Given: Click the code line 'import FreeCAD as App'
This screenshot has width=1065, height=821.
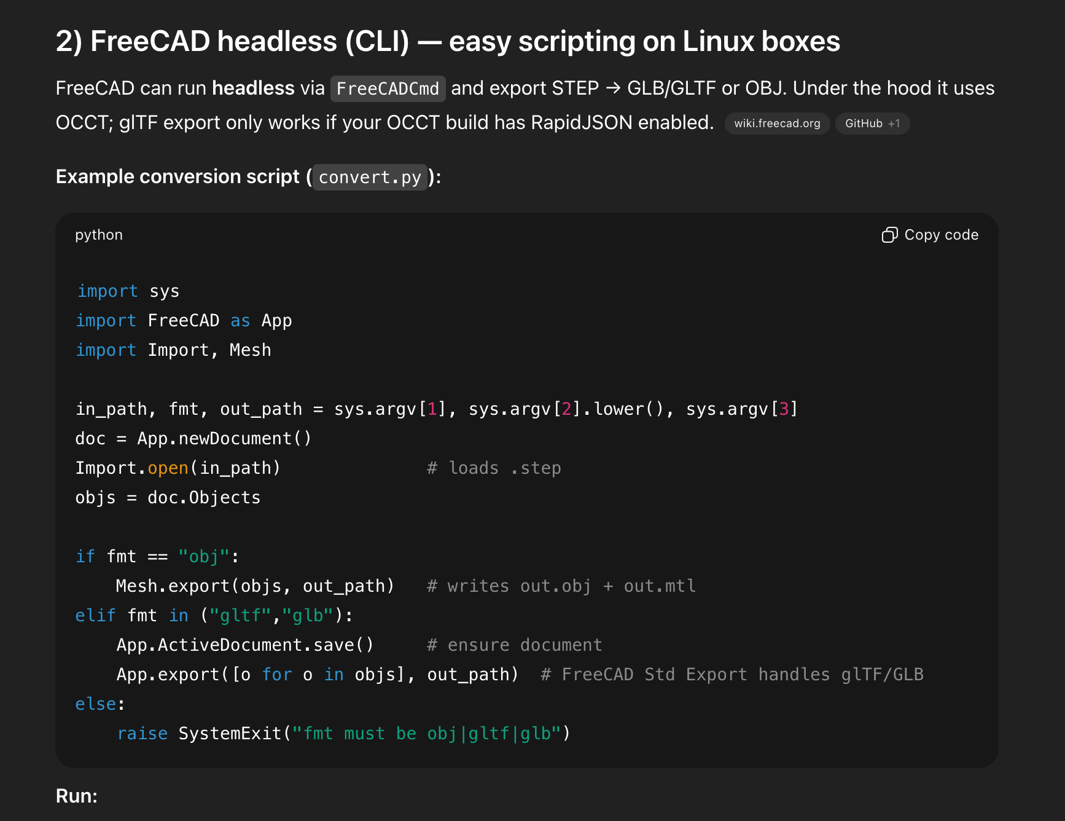Looking at the screenshot, I should click(x=184, y=320).
